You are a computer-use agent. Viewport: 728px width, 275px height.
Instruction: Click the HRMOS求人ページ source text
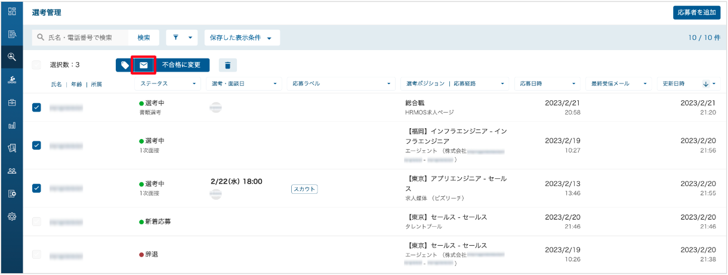430,112
